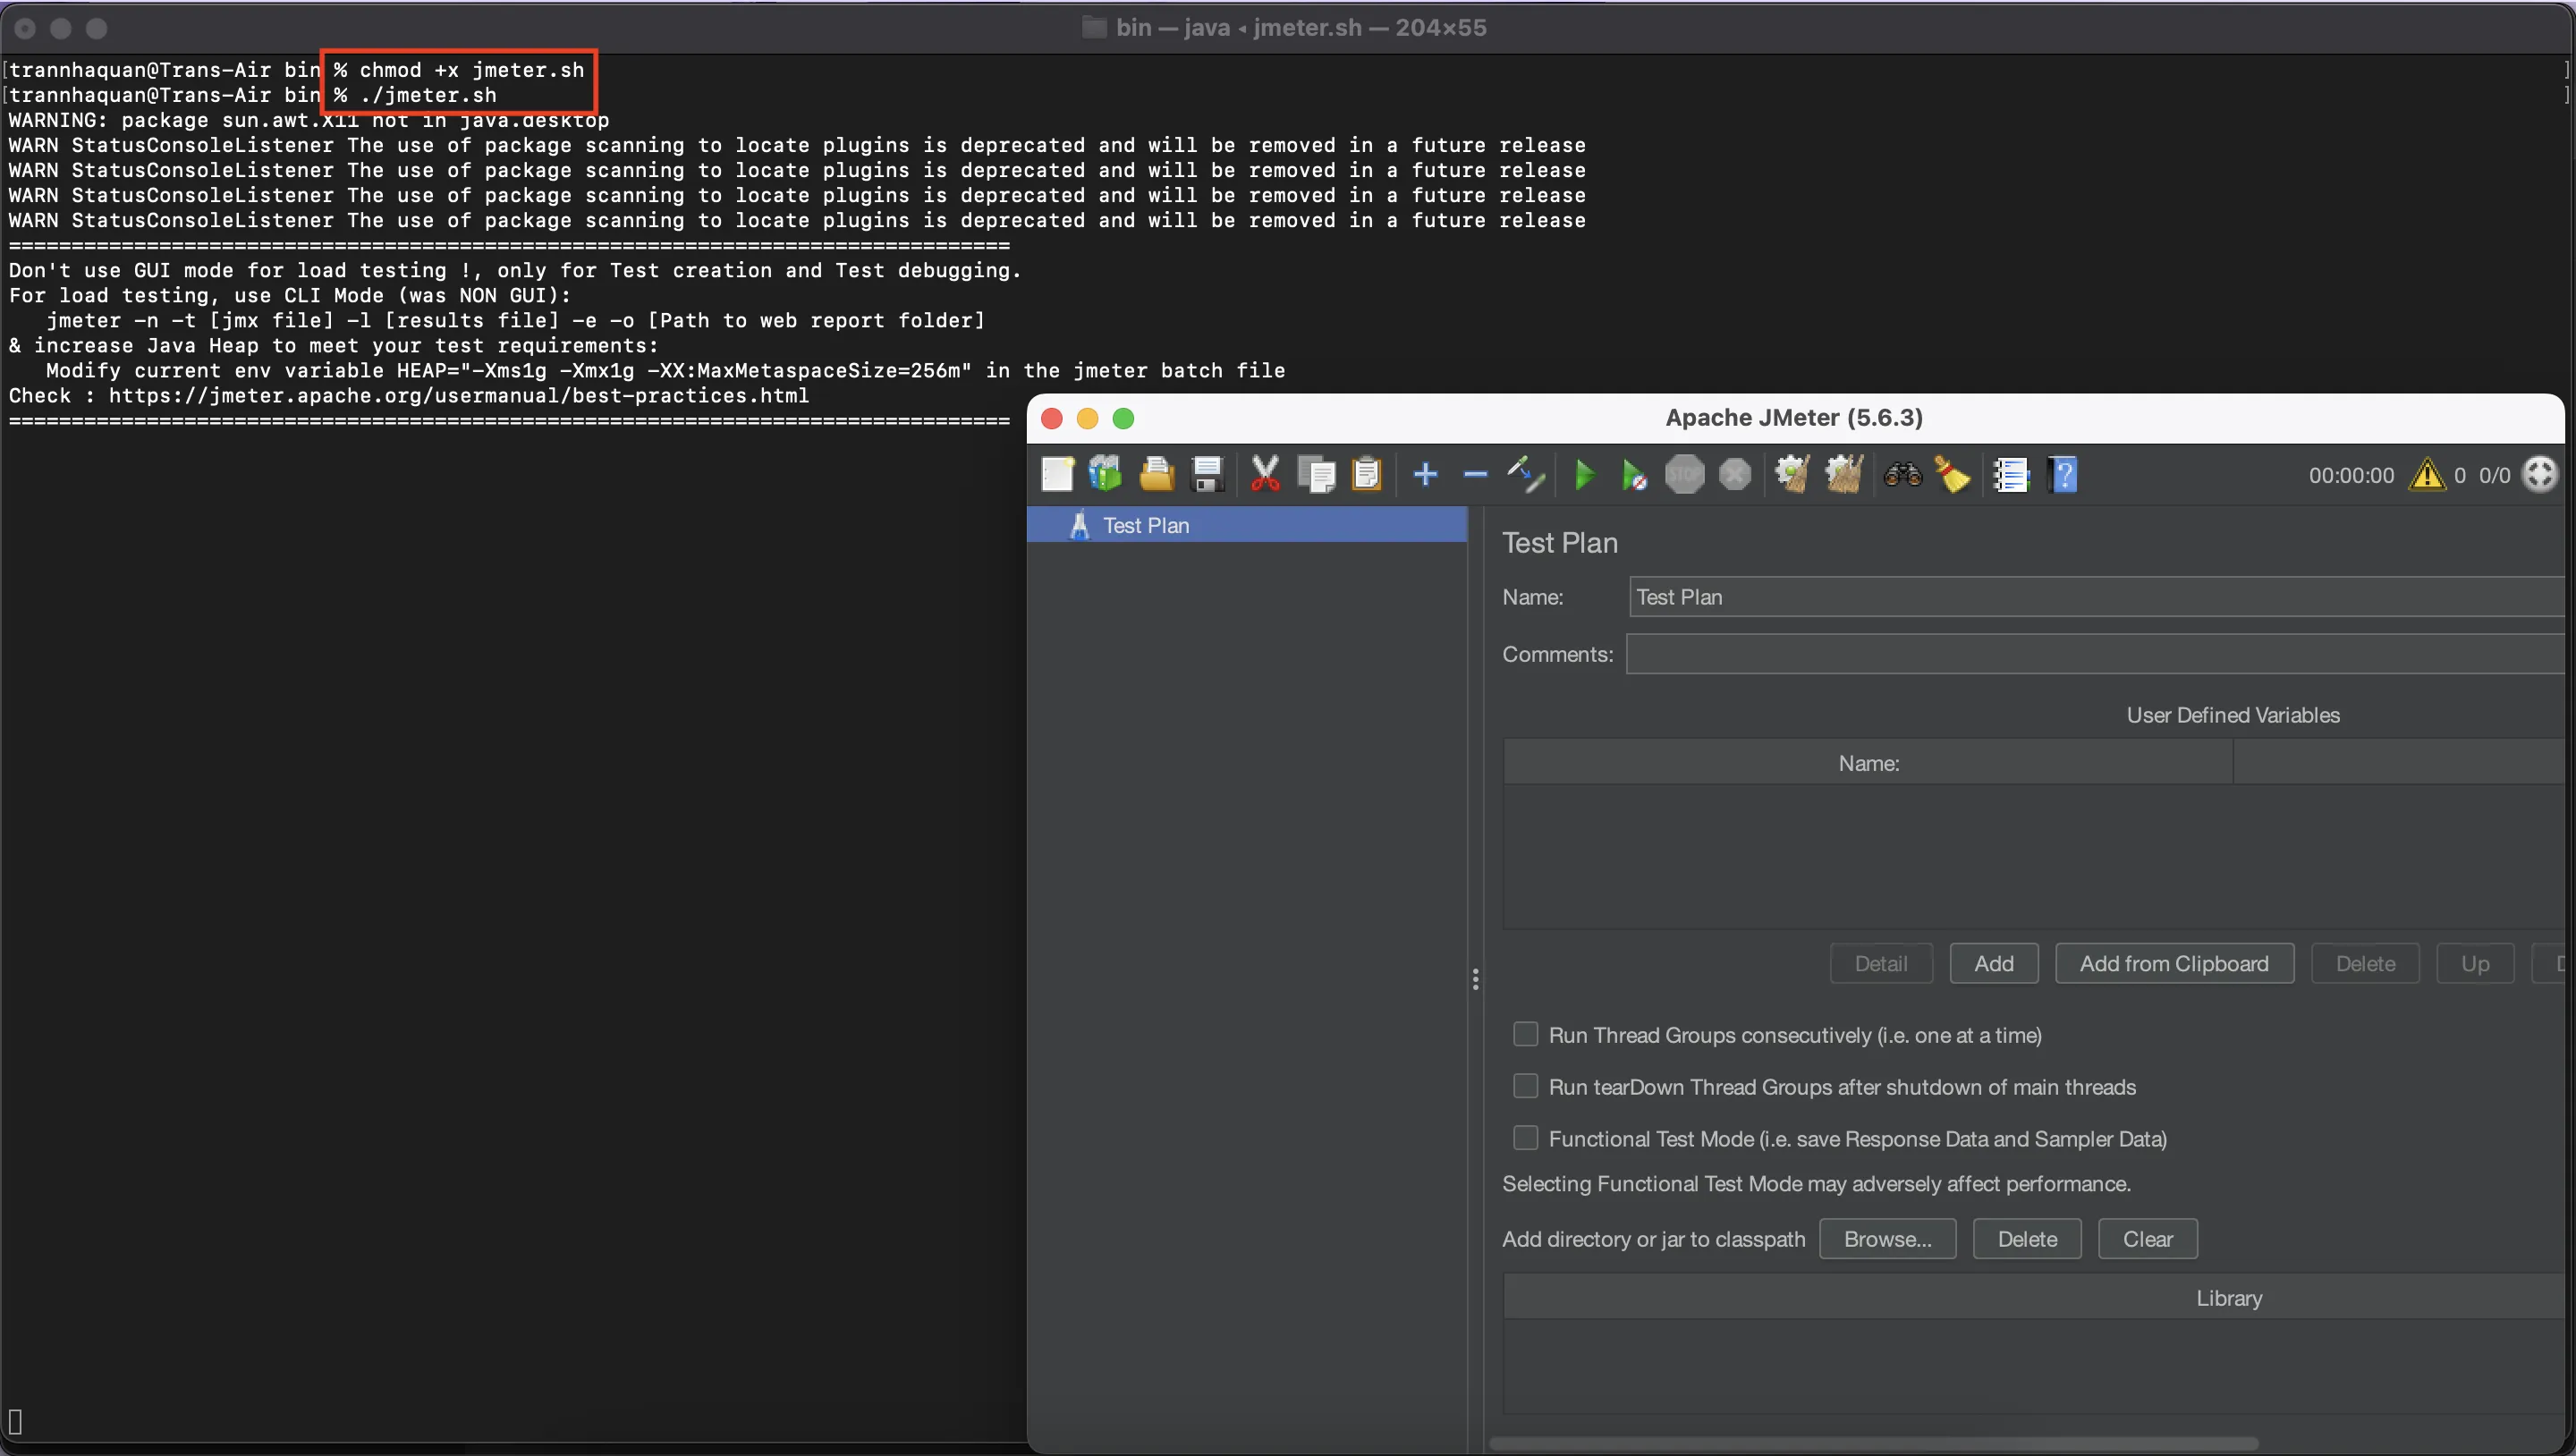Save test plan with floppy icon
The image size is (2576, 1456).
[x=1208, y=474]
